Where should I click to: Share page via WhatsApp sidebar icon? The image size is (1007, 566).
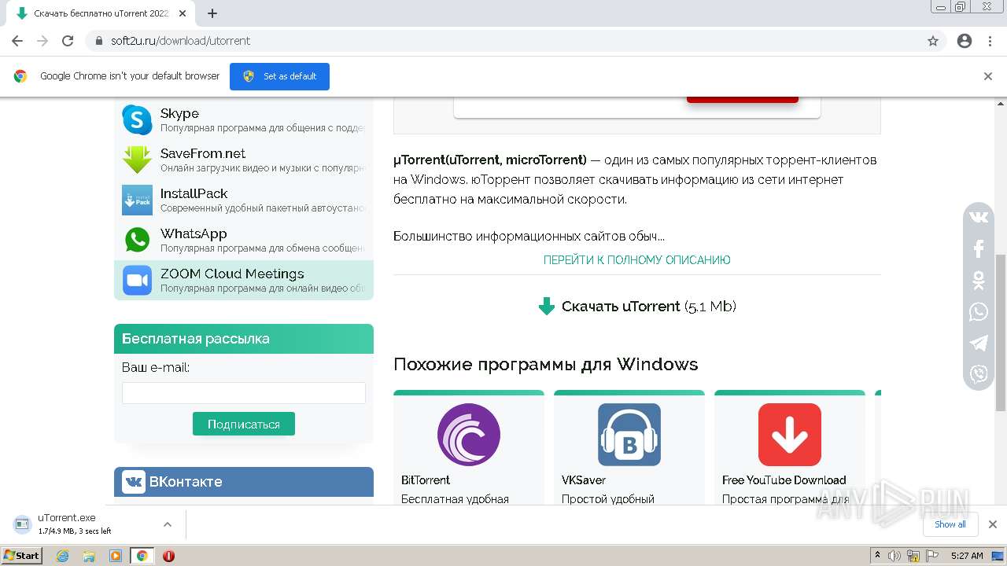pos(979,312)
